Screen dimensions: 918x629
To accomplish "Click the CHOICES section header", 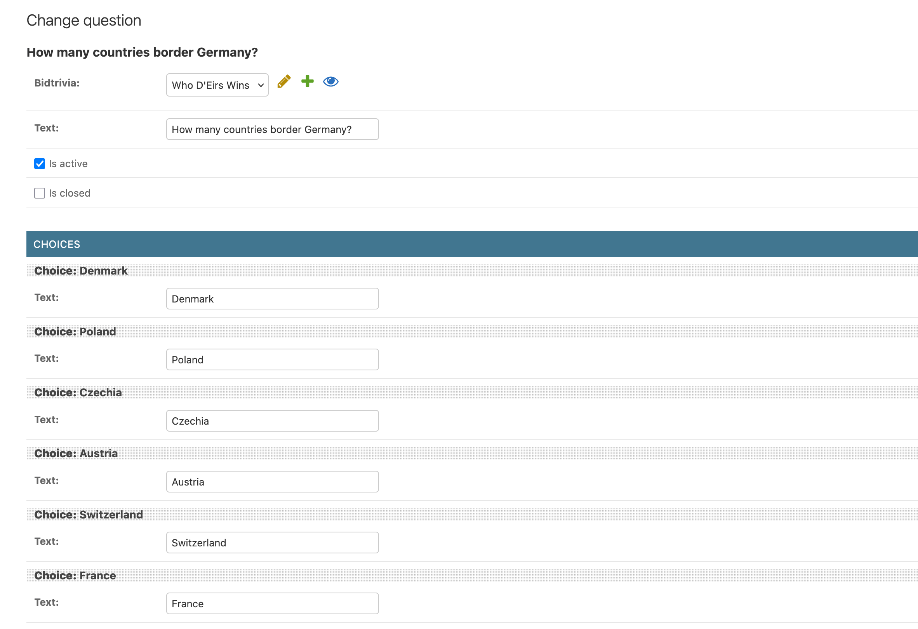I will click(472, 244).
